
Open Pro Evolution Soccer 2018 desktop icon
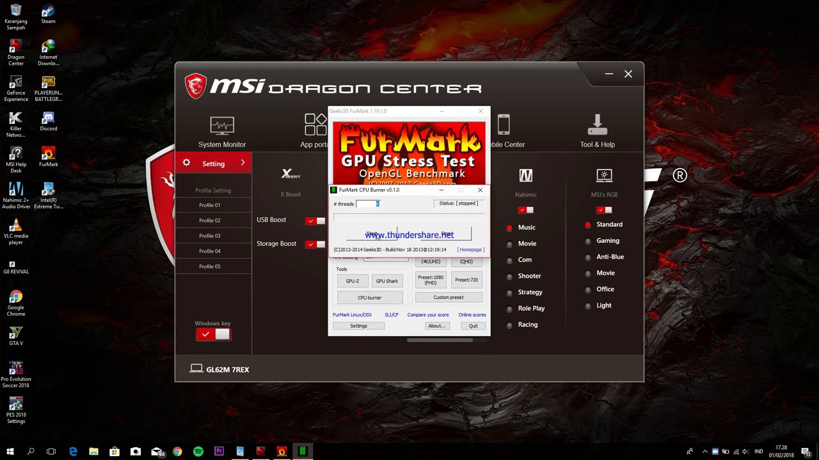pyautogui.click(x=16, y=375)
